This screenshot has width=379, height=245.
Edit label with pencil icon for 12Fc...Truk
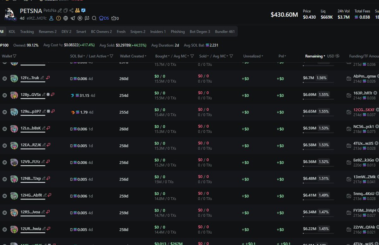click(x=42, y=78)
